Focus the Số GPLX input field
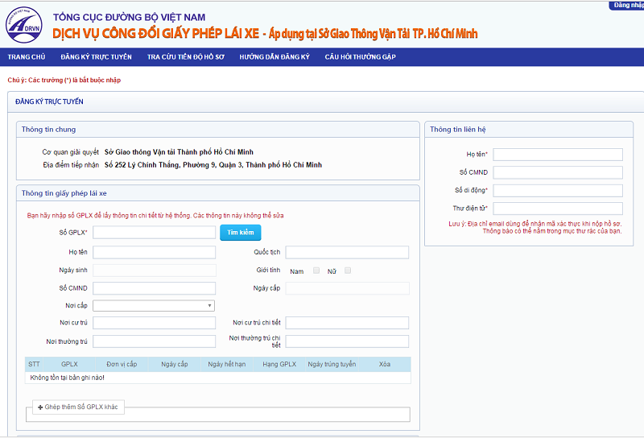 154,233
